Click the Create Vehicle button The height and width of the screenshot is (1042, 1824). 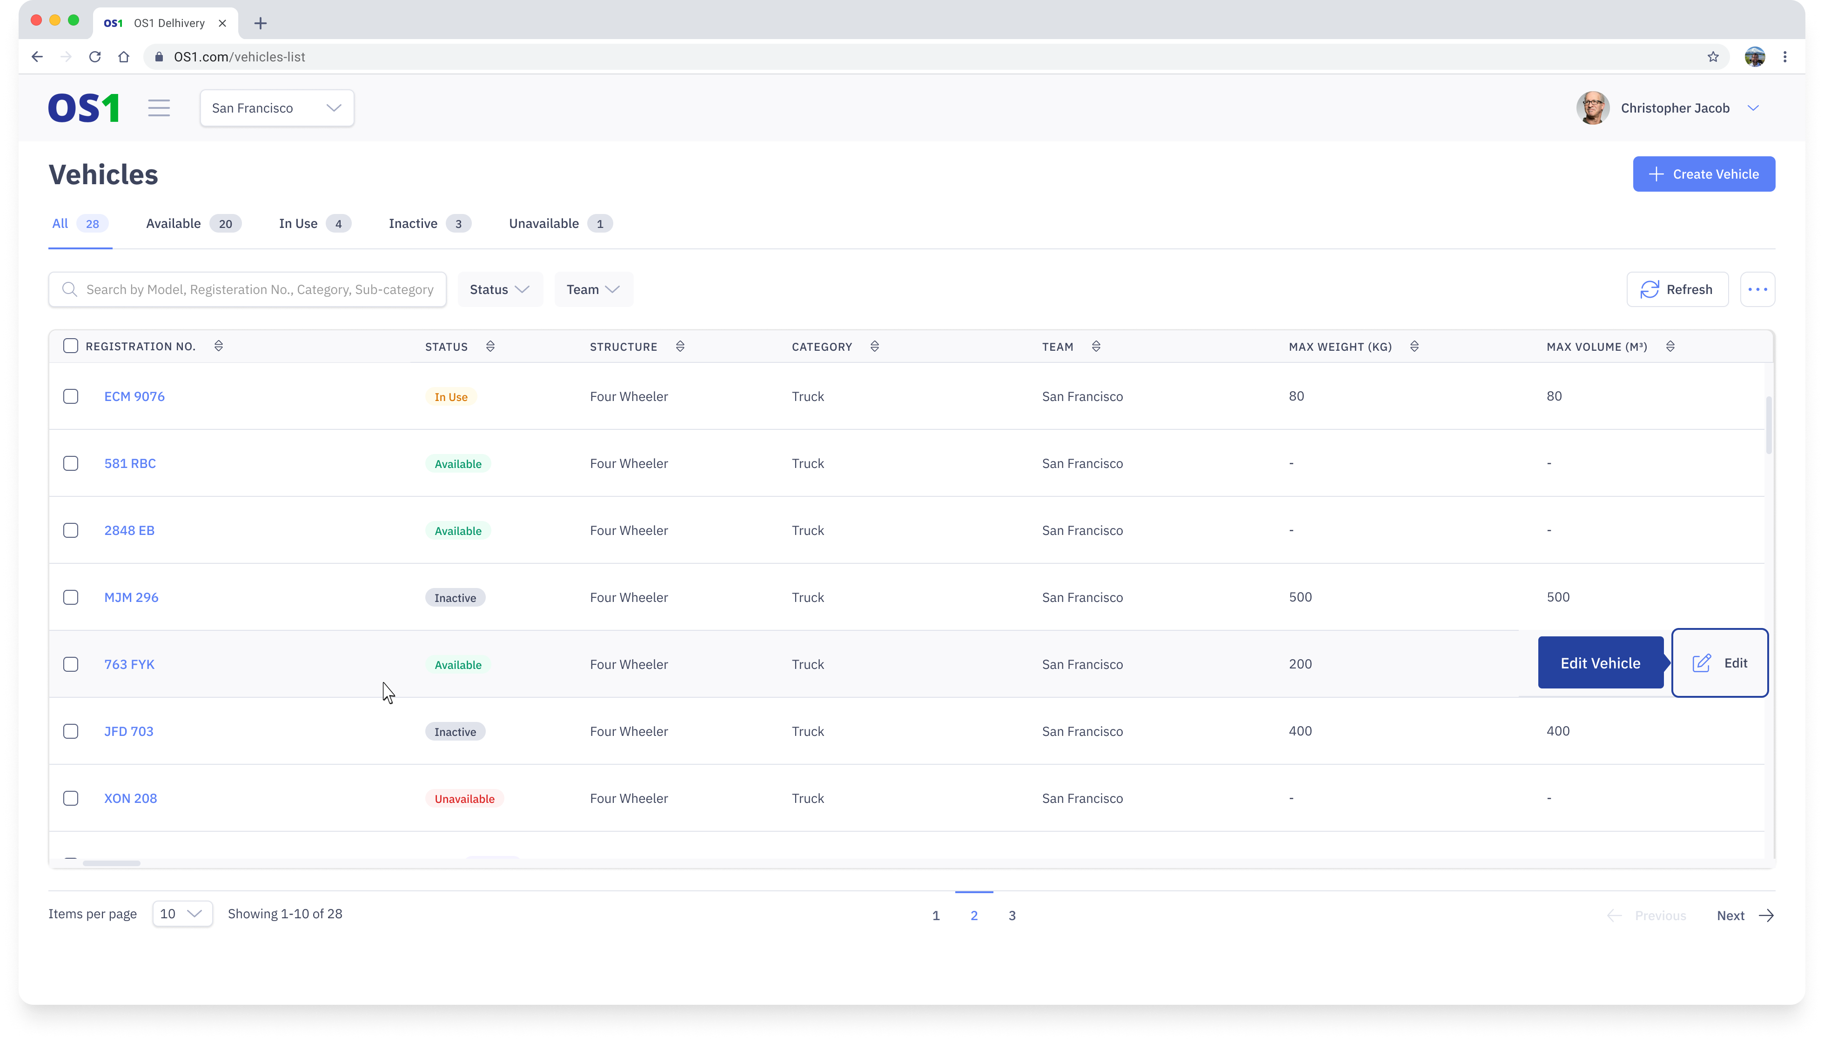(1703, 174)
